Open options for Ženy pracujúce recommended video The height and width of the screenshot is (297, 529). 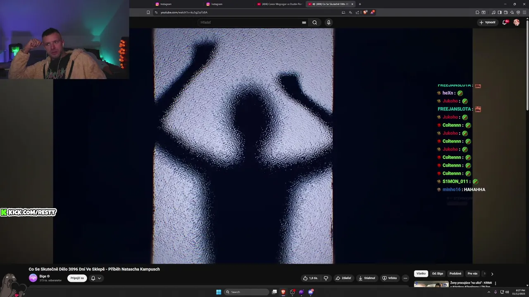pyautogui.click(x=496, y=283)
